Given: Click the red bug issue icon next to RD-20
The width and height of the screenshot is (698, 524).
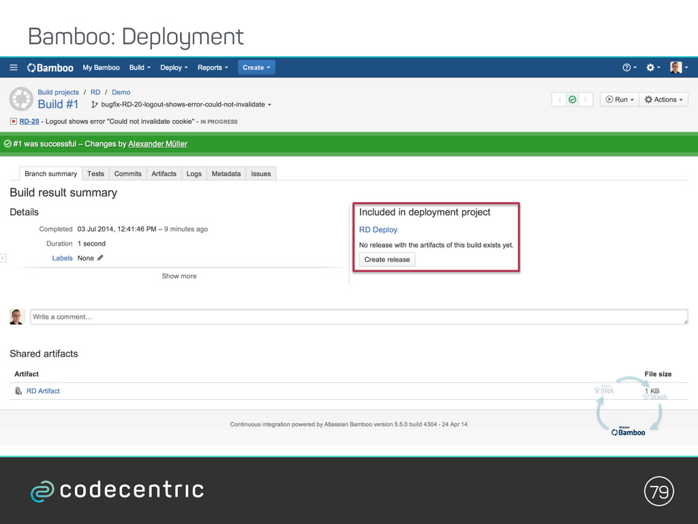Looking at the screenshot, I should coord(14,121).
